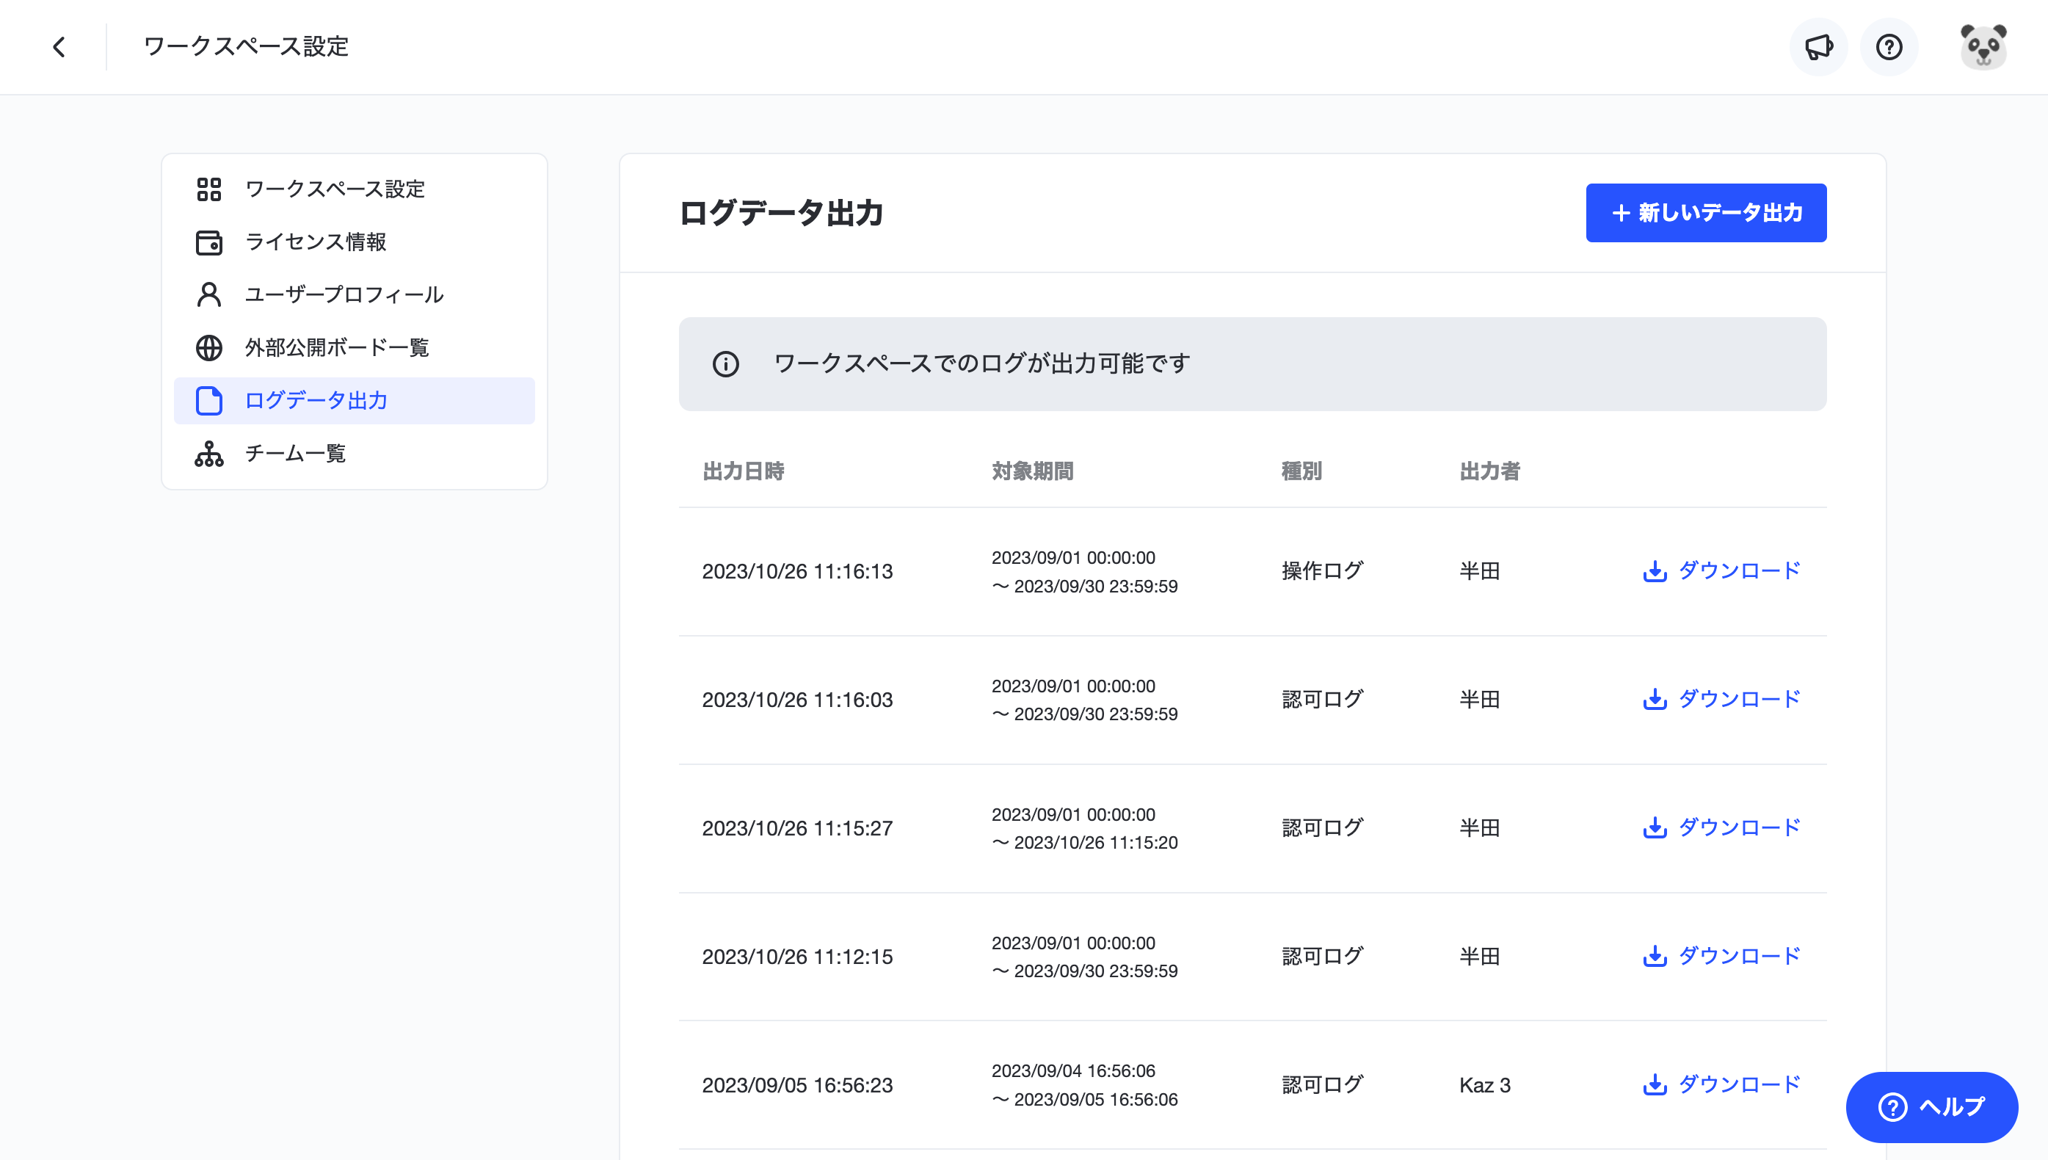Select ログデータ出力 sidebar item

click(x=355, y=401)
